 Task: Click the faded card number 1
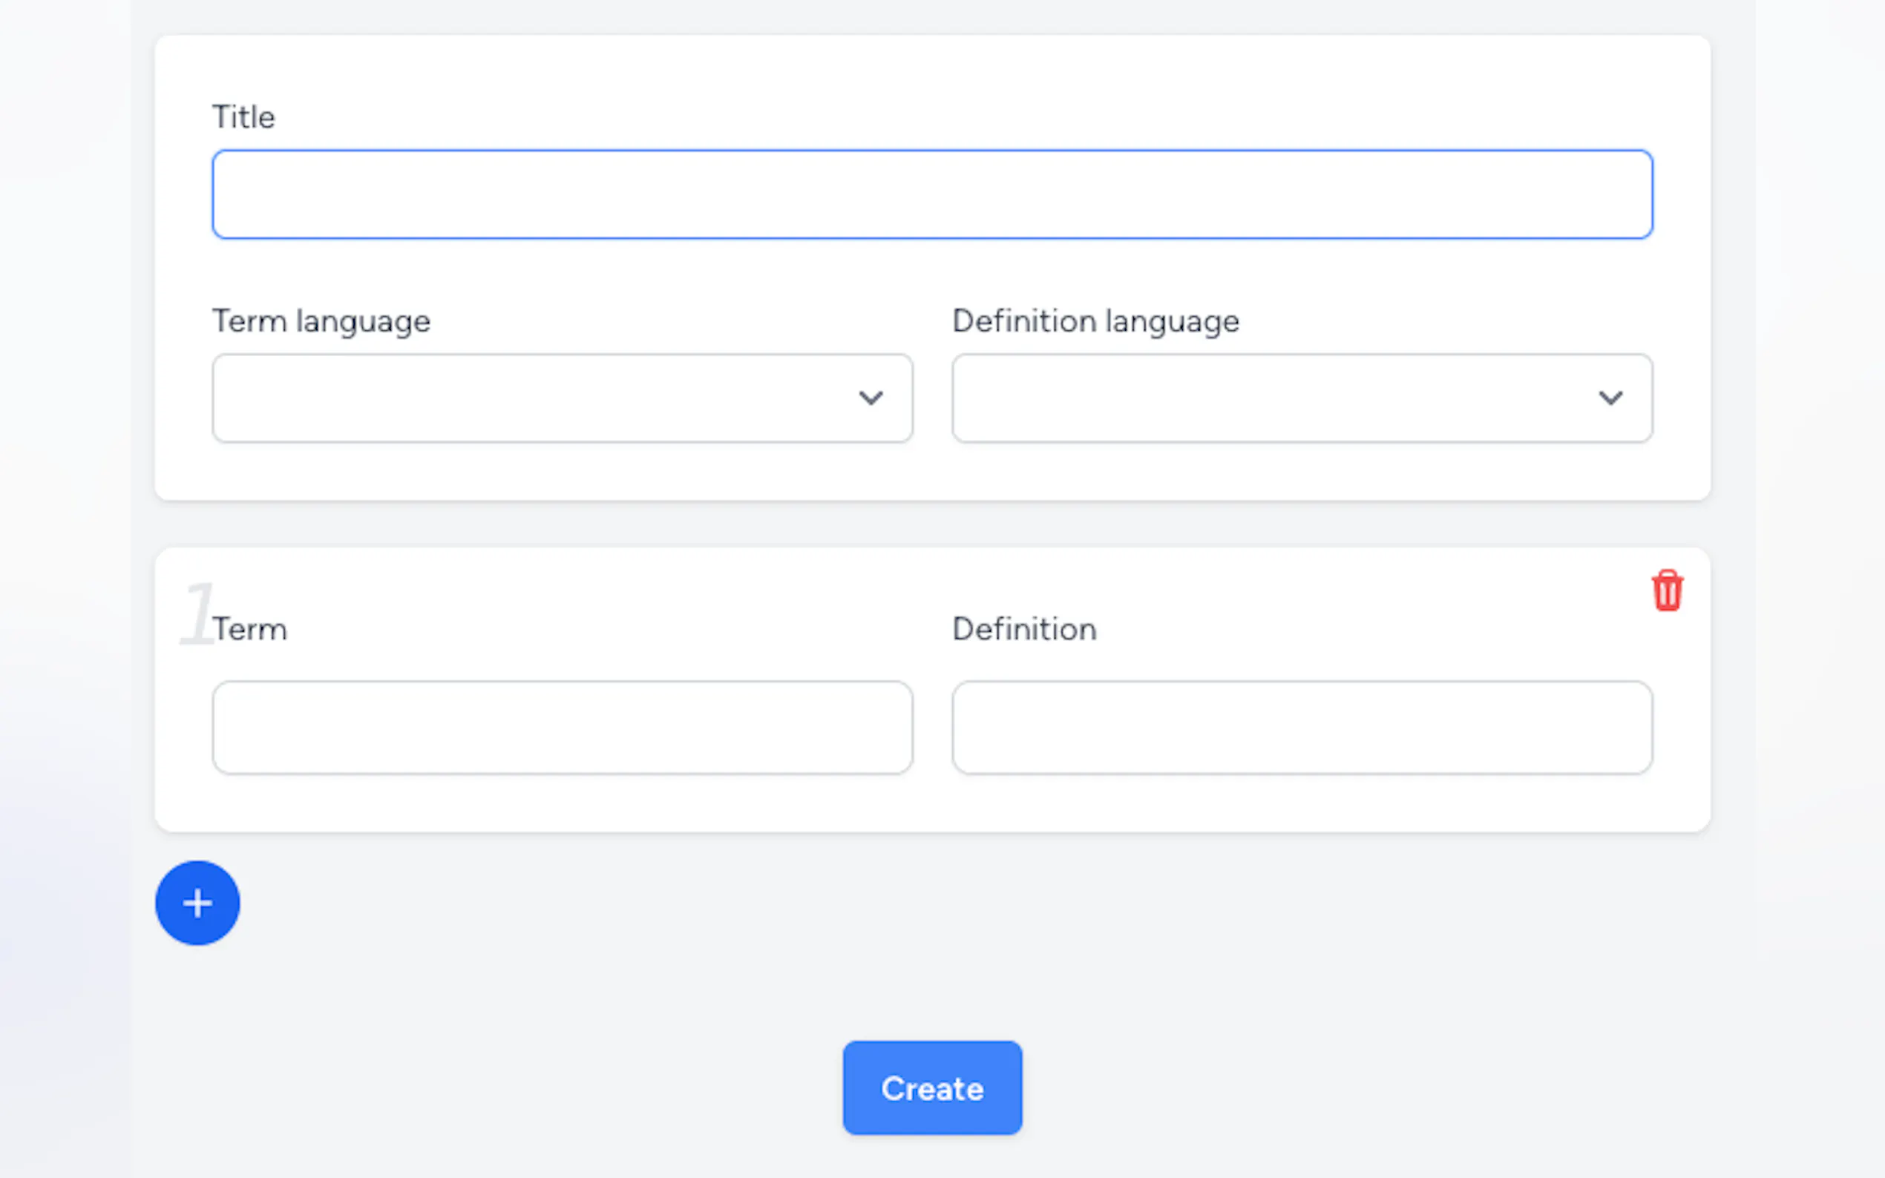pyautogui.click(x=196, y=614)
